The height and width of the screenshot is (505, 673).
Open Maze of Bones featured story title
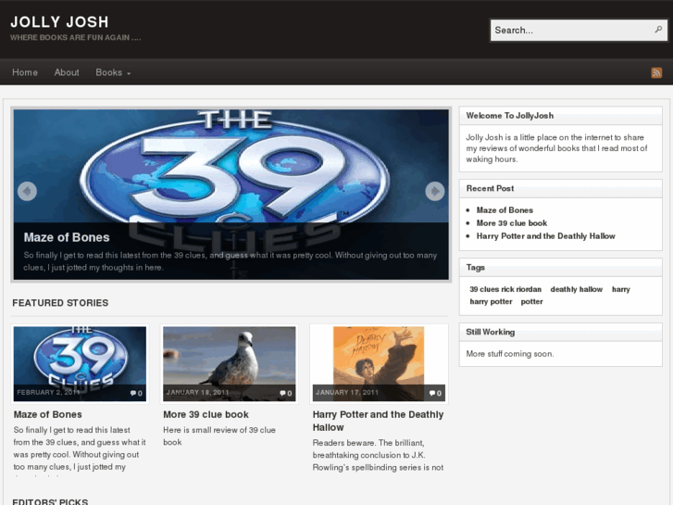click(x=47, y=414)
